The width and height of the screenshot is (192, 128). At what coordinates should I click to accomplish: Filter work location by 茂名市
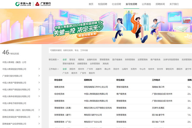116,69
